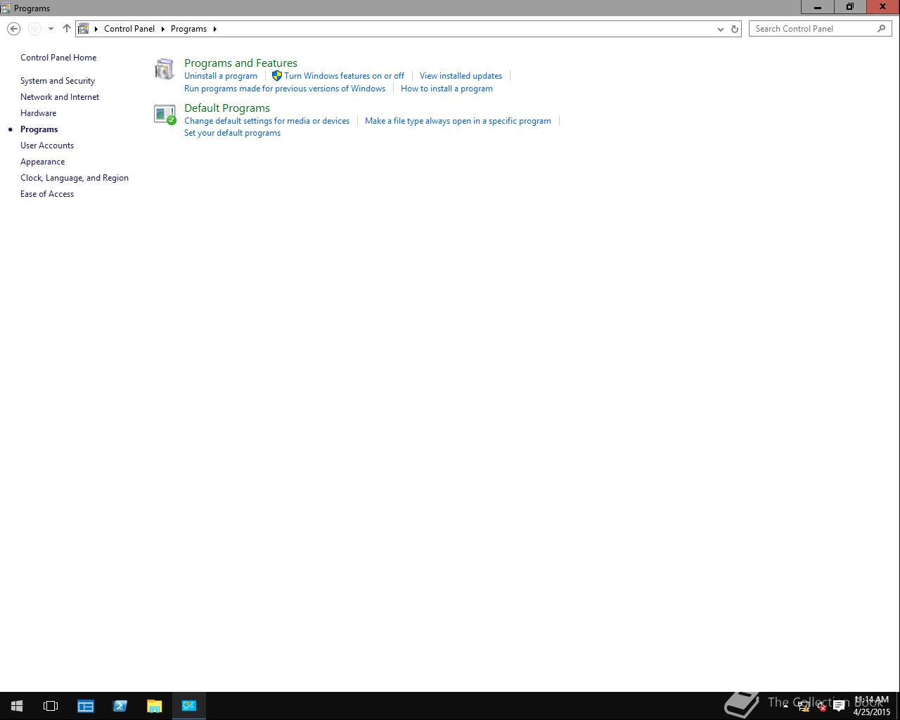Click the Control Panel taskbar button
Image resolution: width=900 pixels, height=720 pixels.
coord(189,706)
